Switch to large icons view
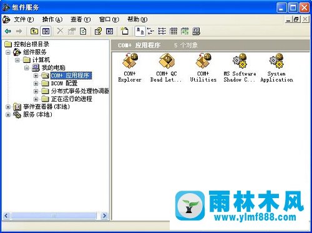 pyautogui.click(x=140, y=31)
